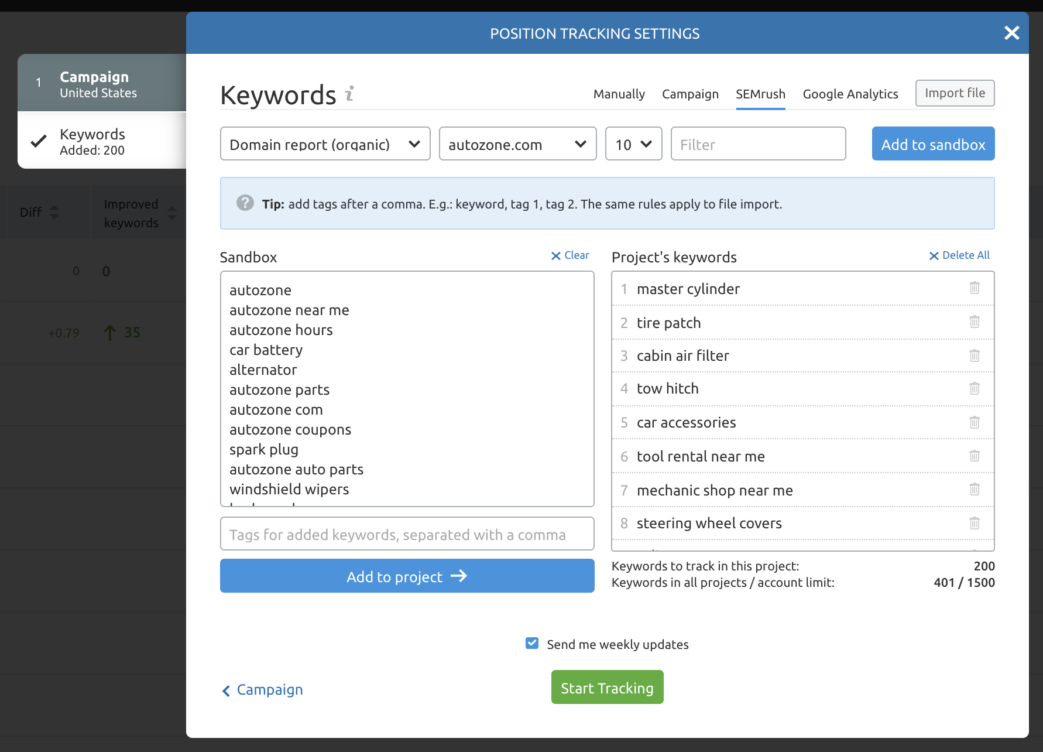The image size is (1043, 752).
Task: Select the Google Analytics tab
Action: [x=850, y=94]
